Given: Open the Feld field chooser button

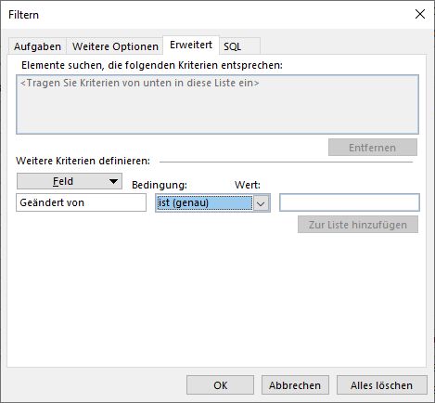Looking at the screenshot, I should (70, 181).
